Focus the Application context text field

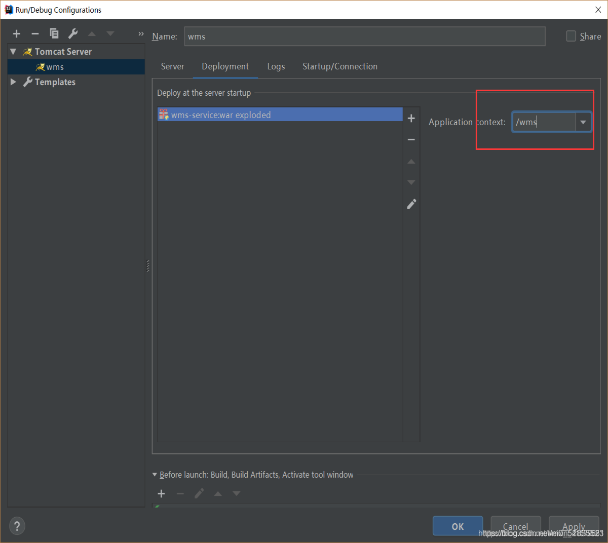click(544, 122)
